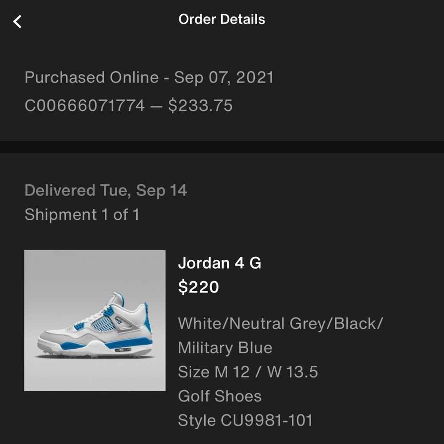Tap Style CU9981-101 code

pos(245,420)
